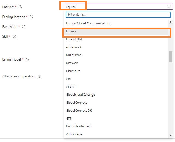Select Etisalat UAE provider option
The width and height of the screenshot is (175, 142).
coord(74,39)
